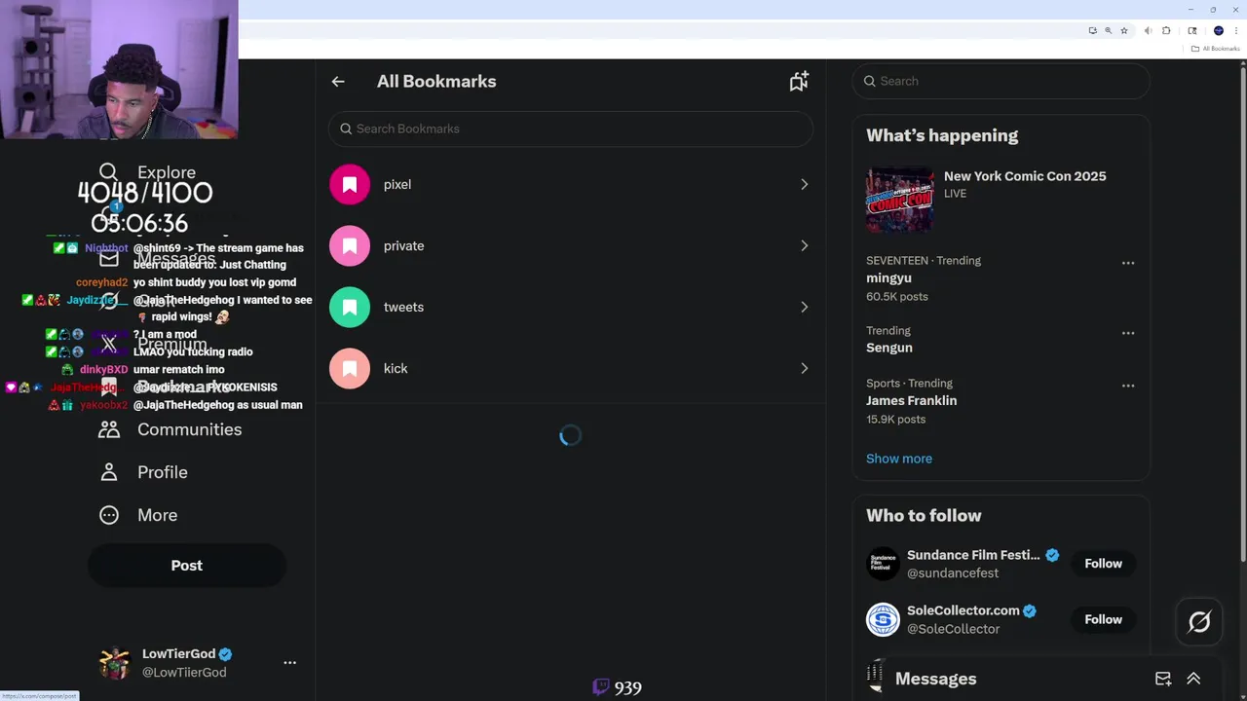
Task: Click the Install app icon in address bar
Action: point(1092,30)
